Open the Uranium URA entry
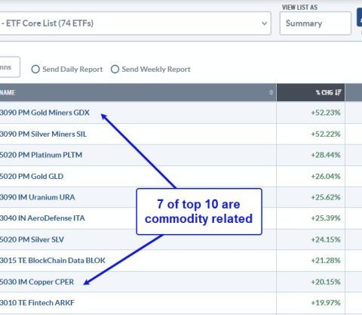Image resolution: width=362 pixels, height=315 pixels. [37, 197]
